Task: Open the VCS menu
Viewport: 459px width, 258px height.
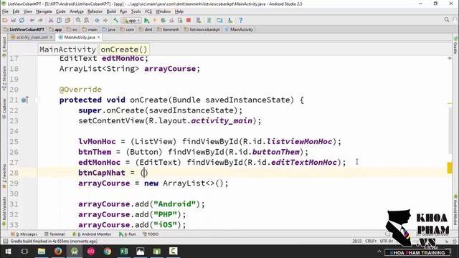Action: (148, 11)
